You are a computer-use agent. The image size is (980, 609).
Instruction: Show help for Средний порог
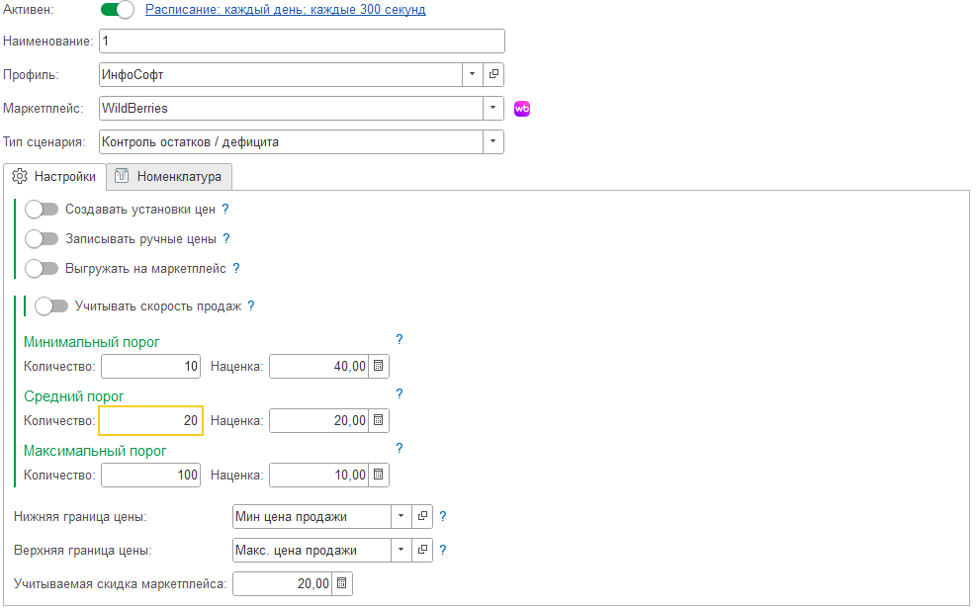(x=400, y=393)
